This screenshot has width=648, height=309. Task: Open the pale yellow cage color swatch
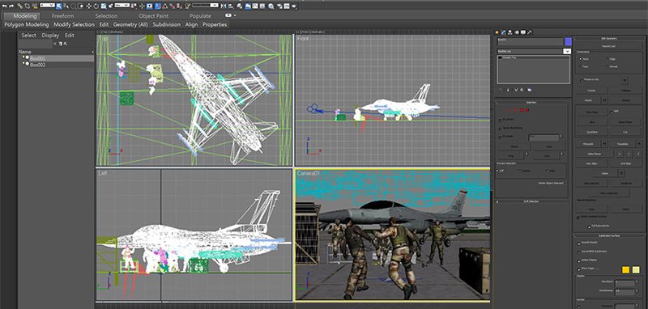tap(636, 270)
